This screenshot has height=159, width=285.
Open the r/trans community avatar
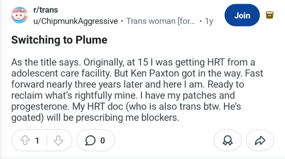point(19,15)
